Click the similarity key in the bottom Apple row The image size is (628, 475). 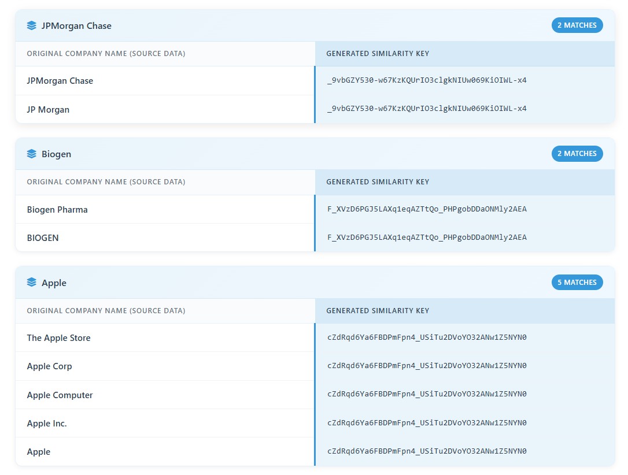coord(427,451)
